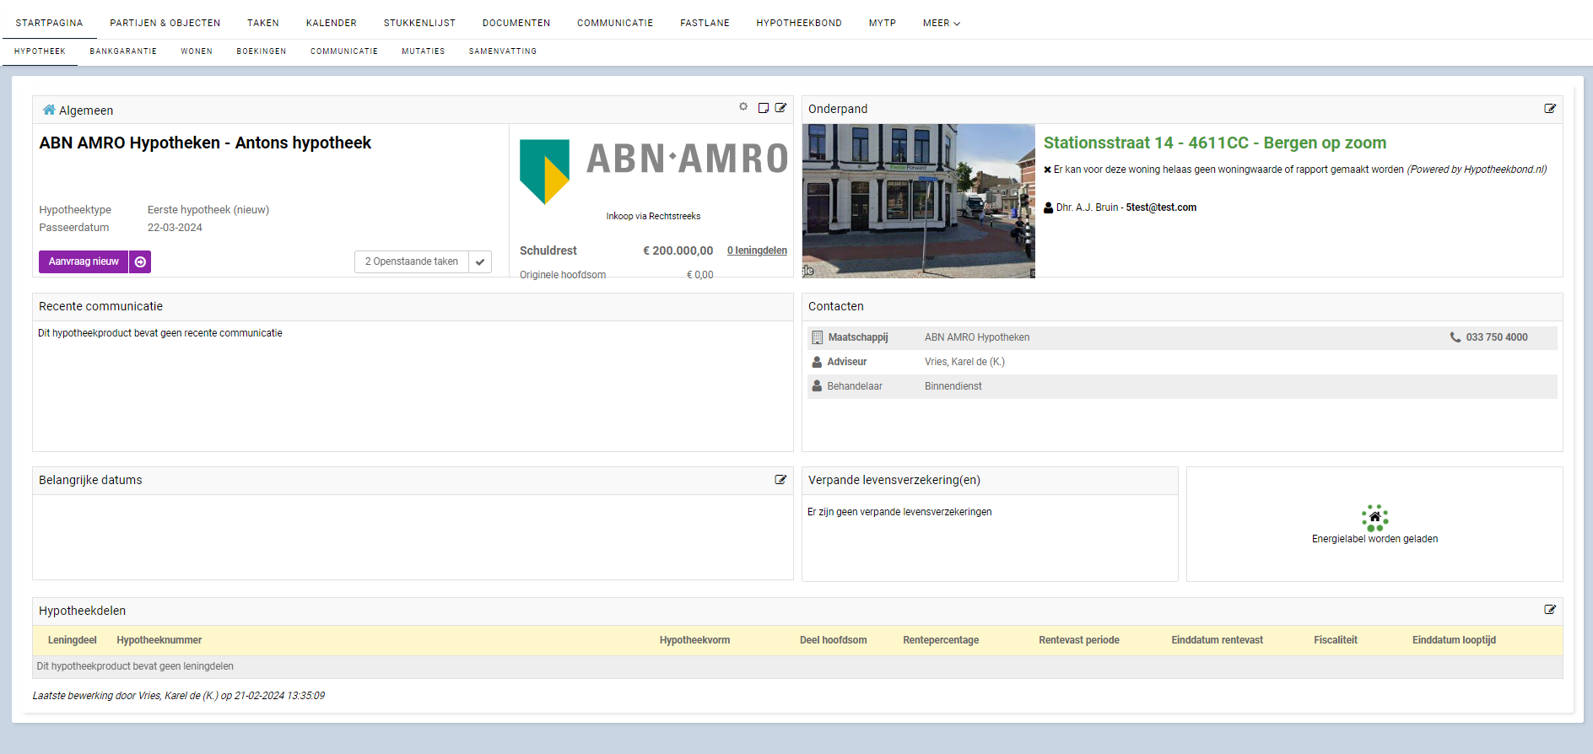1593x754 pixels.
Task: Open the Algemeen settings gear icon
Action: pos(743,107)
